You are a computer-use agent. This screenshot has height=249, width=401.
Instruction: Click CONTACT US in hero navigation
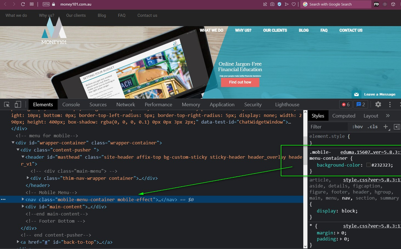[x=351, y=30]
